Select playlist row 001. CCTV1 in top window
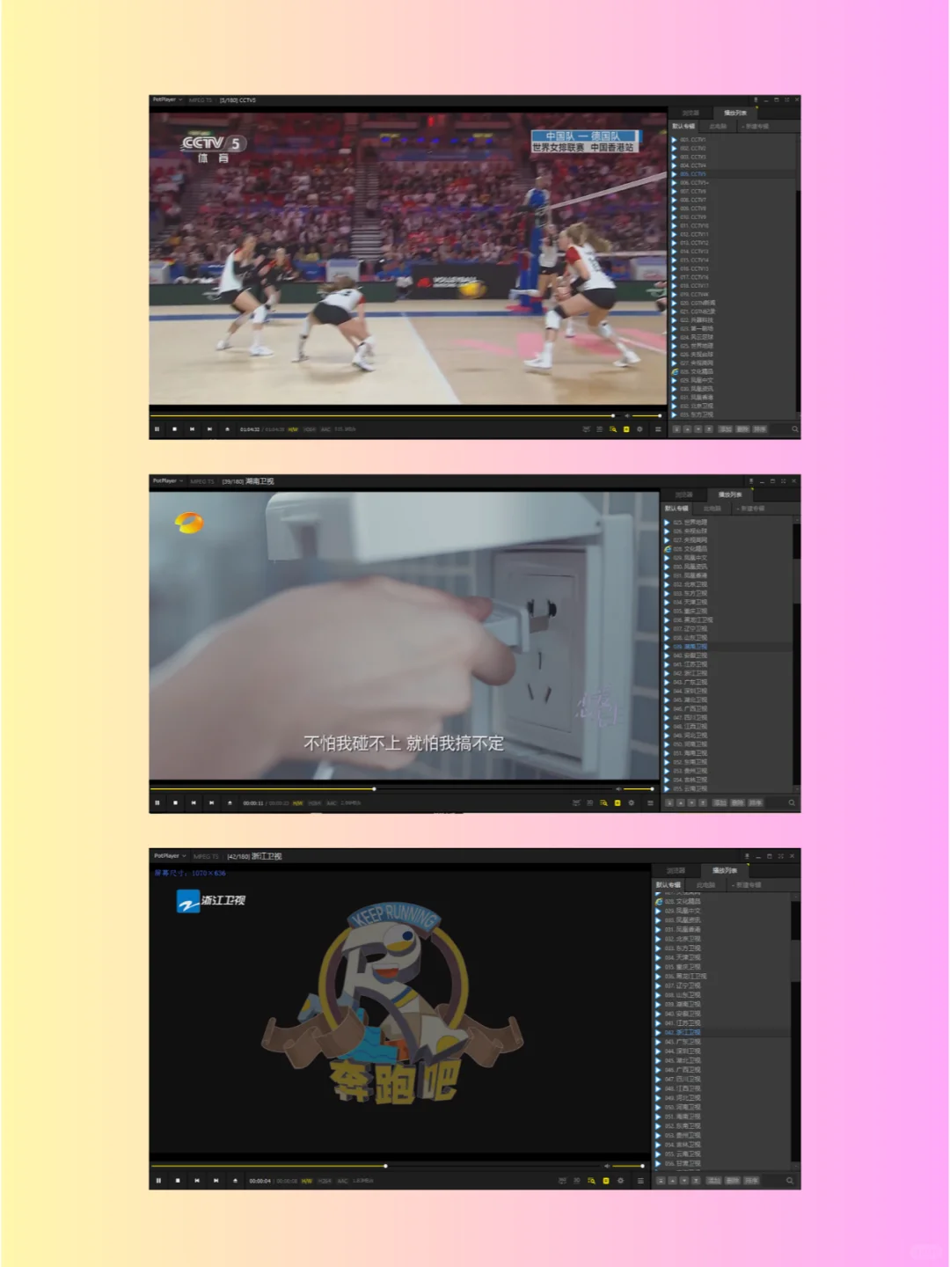This screenshot has height=1267, width=950. [x=734, y=139]
